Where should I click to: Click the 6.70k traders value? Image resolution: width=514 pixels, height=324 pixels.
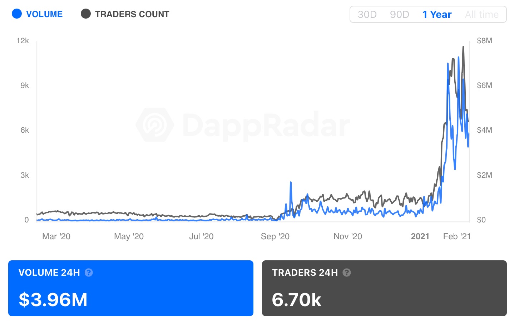pyautogui.click(x=297, y=299)
